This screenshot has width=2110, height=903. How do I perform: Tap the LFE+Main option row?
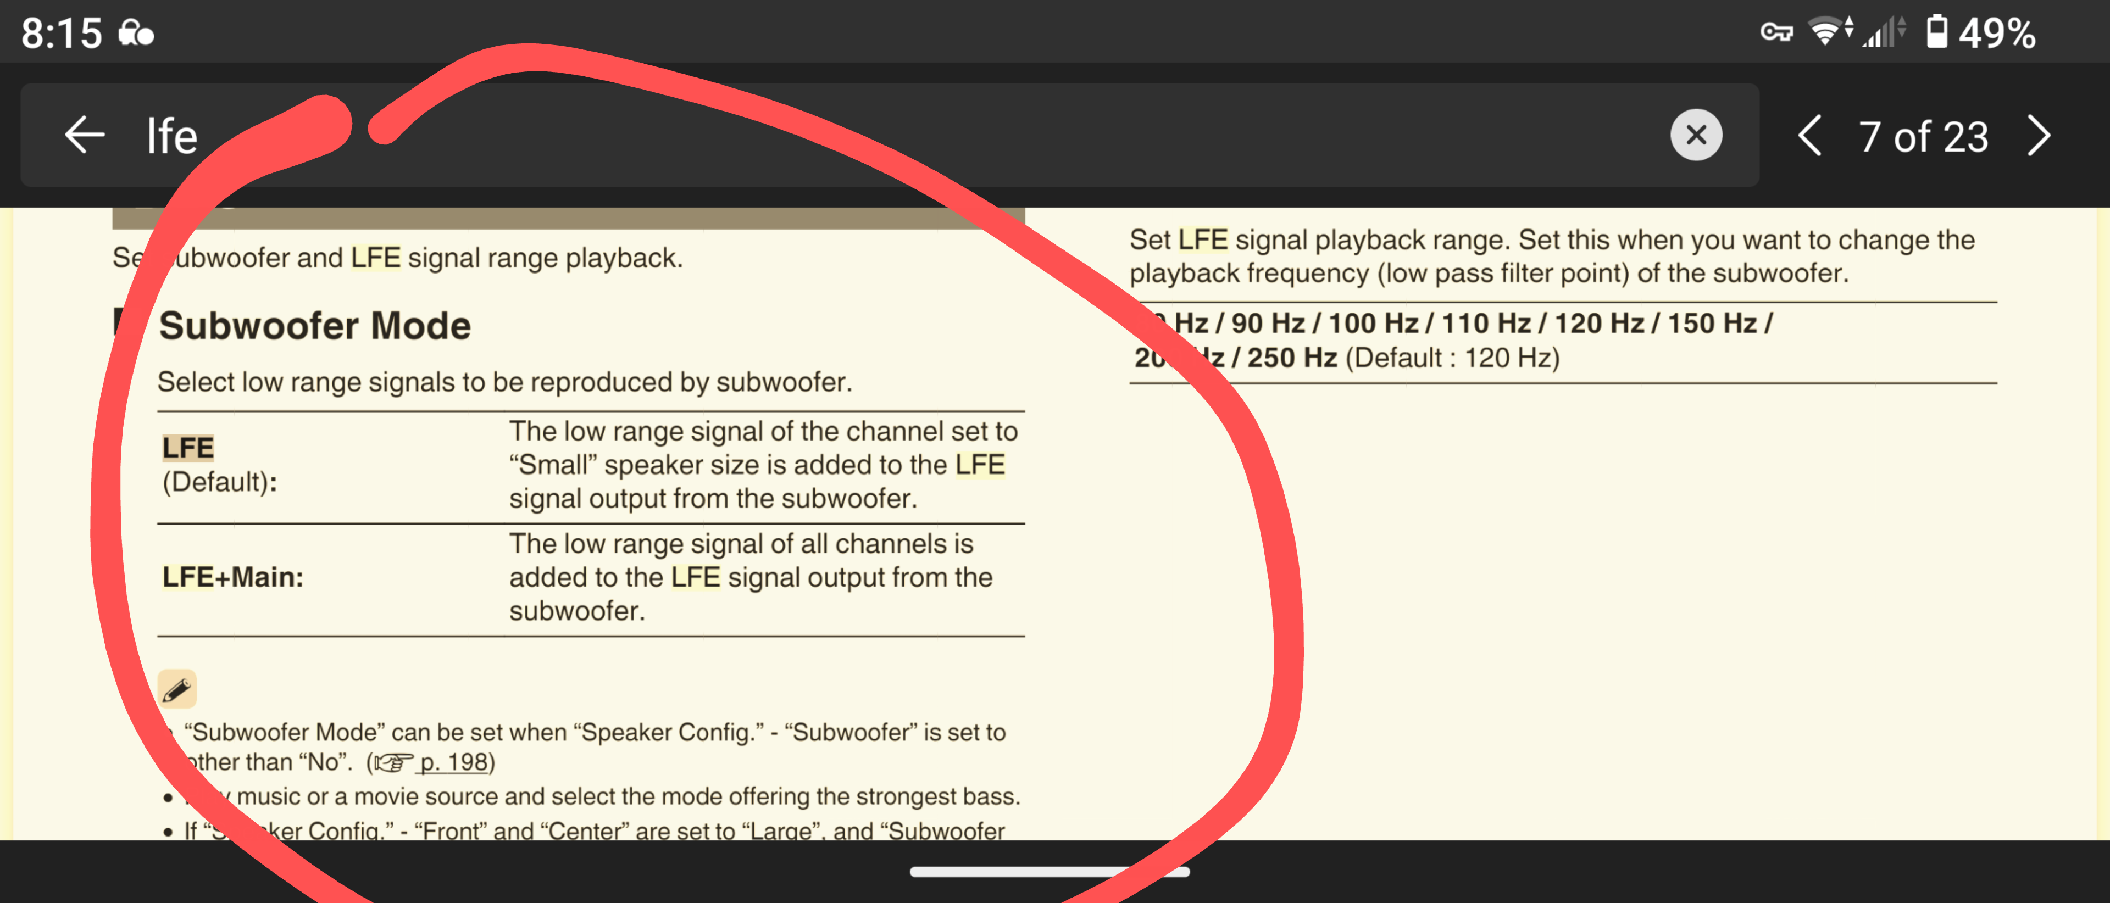[232, 577]
